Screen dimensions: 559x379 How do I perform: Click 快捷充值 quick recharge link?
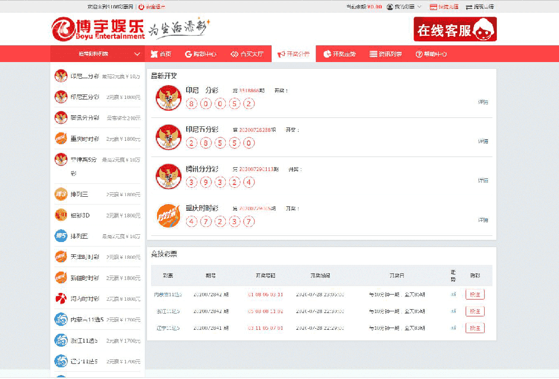pyautogui.click(x=444, y=7)
